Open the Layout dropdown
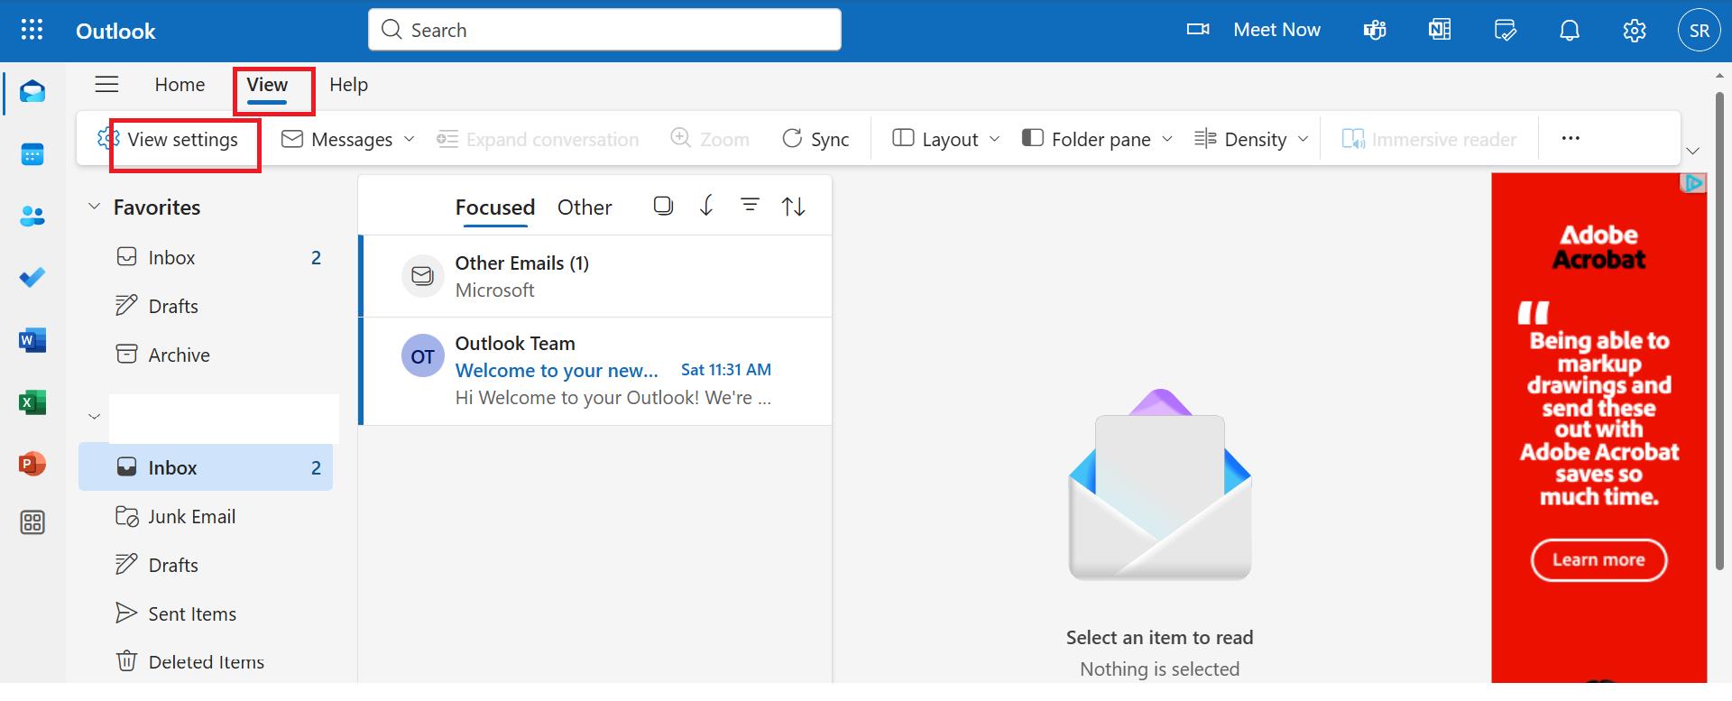 [x=946, y=139]
